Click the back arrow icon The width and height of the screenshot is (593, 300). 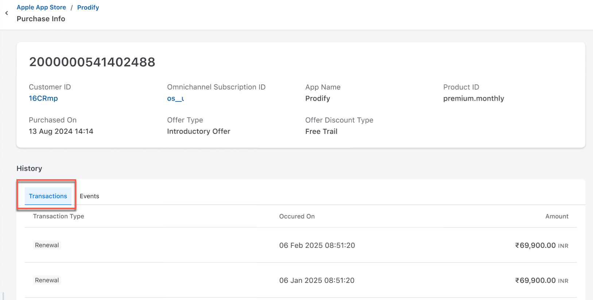coord(7,13)
